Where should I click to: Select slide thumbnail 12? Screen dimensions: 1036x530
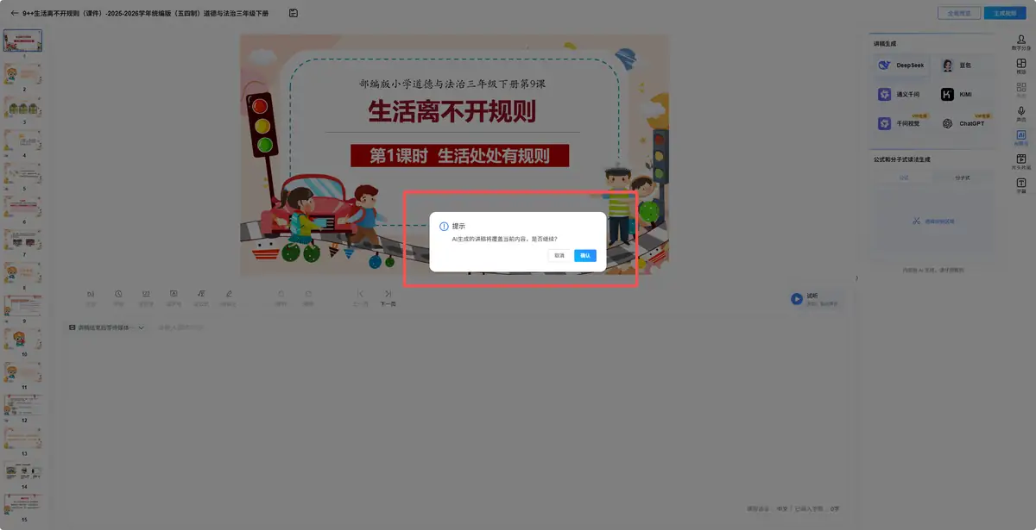coord(22,406)
